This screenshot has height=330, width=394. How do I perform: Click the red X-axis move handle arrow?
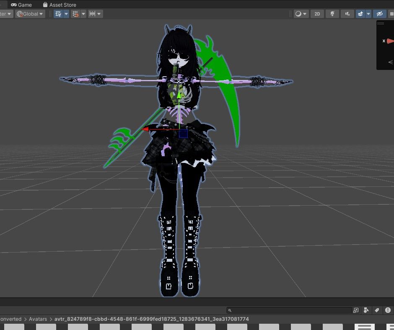[x=145, y=129]
